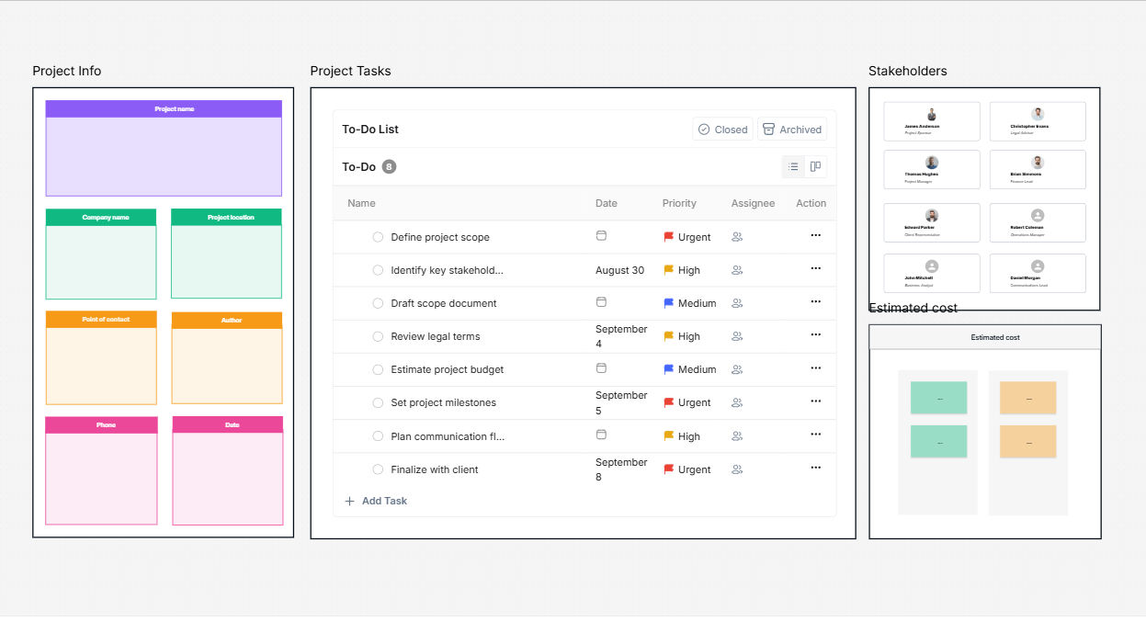Assign someone to Estimate project budget
This screenshot has width=1146, height=644.
coord(737,369)
